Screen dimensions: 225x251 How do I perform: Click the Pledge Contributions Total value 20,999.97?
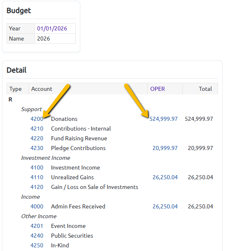tap(200, 148)
